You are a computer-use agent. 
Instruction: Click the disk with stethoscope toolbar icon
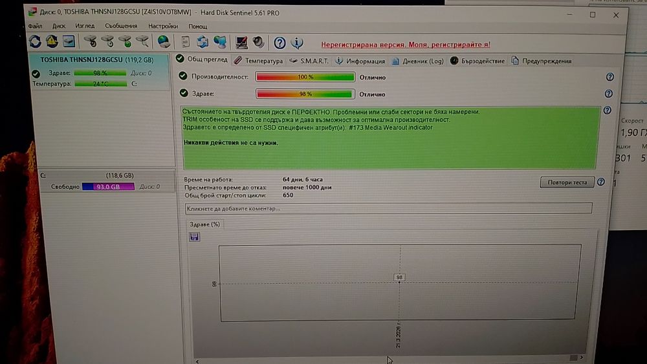pos(91,41)
